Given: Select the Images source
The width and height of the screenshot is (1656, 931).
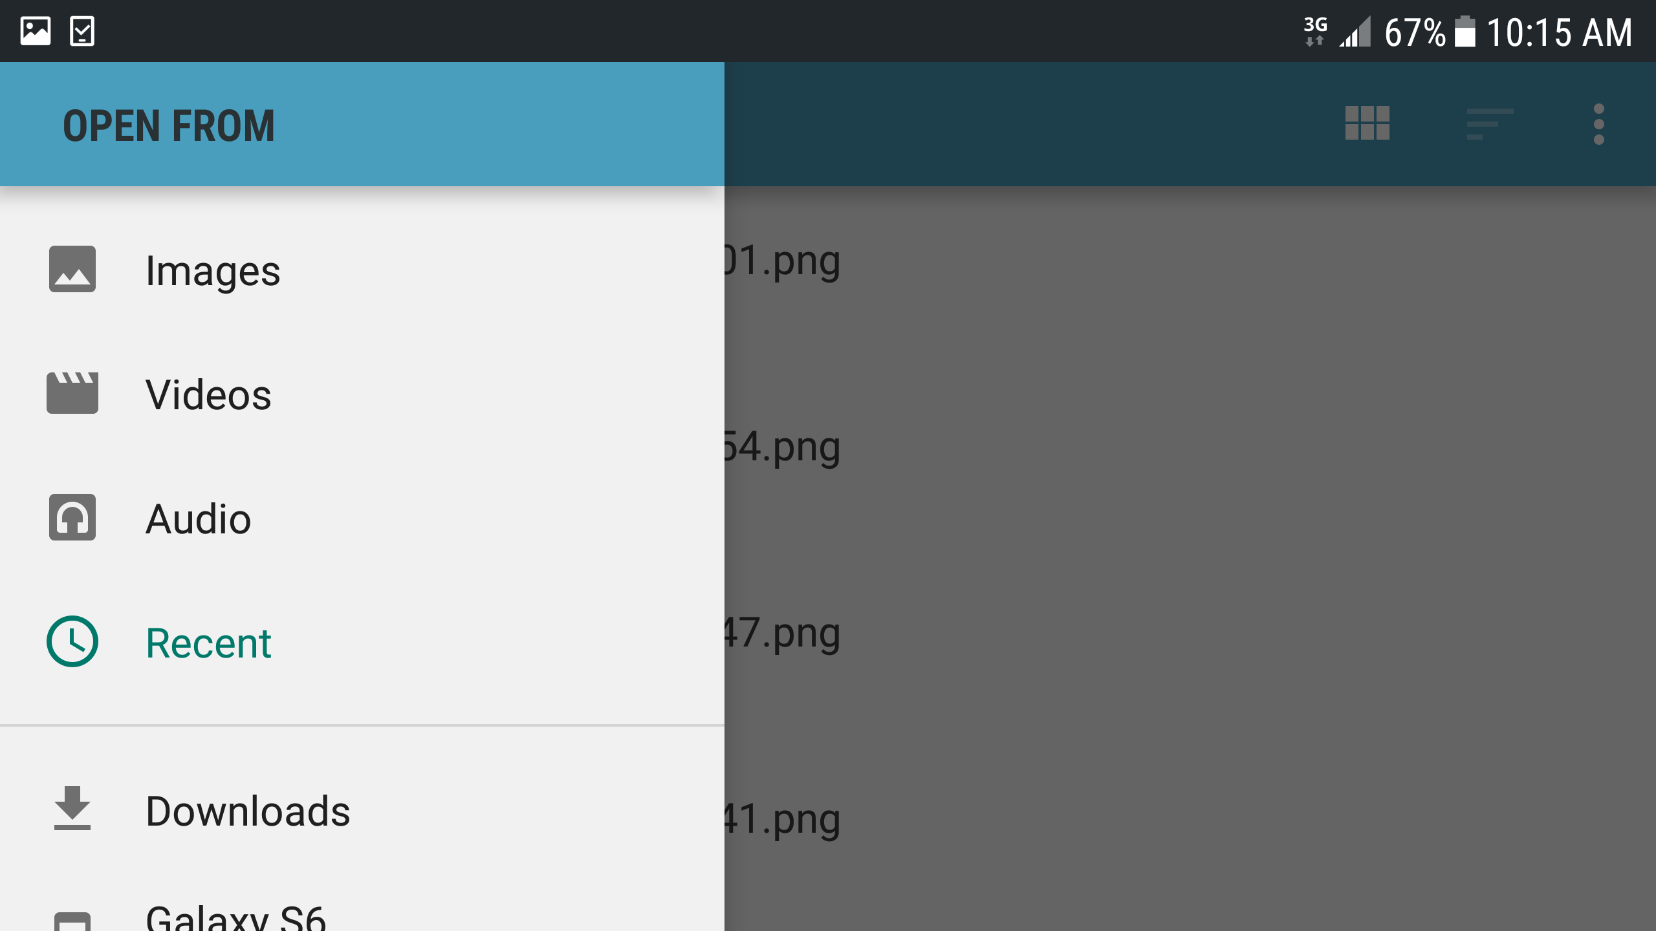Looking at the screenshot, I should coord(362,270).
